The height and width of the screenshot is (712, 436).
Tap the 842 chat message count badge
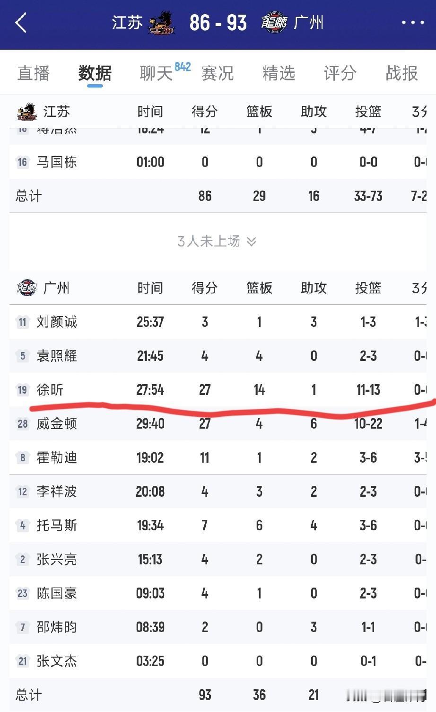point(183,67)
